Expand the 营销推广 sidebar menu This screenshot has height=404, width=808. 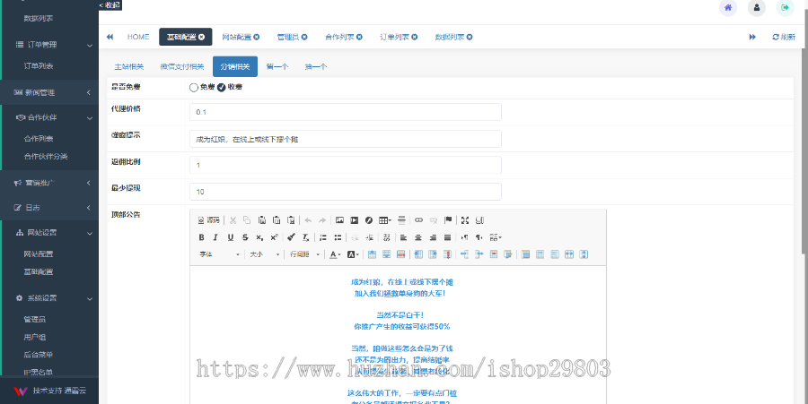click(49, 183)
